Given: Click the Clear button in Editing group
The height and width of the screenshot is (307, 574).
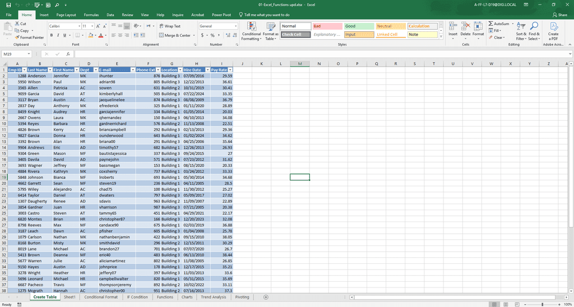Looking at the screenshot, I should (497, 37).
